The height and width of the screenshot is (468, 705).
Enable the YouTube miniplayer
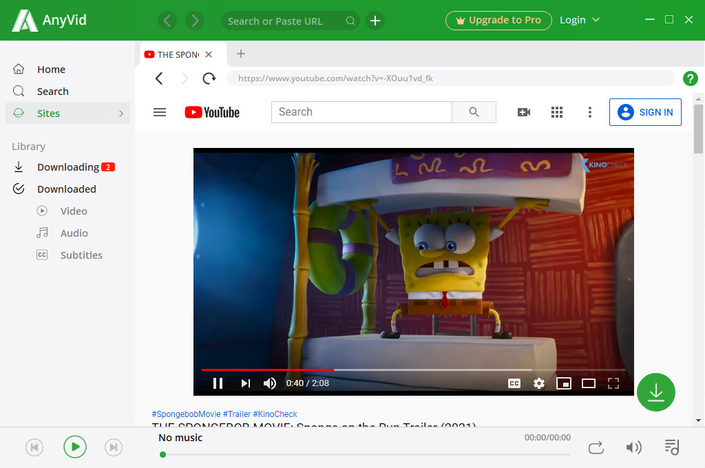pos(564,383)
